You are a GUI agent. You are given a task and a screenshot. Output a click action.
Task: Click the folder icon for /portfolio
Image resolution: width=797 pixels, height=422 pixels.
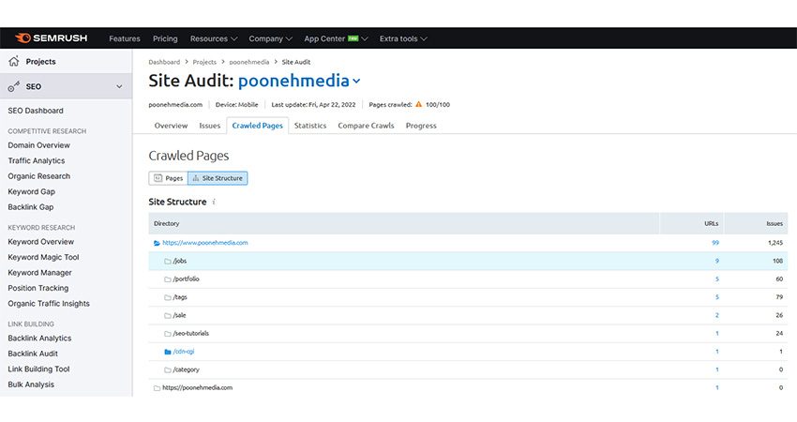pos(167,279)
